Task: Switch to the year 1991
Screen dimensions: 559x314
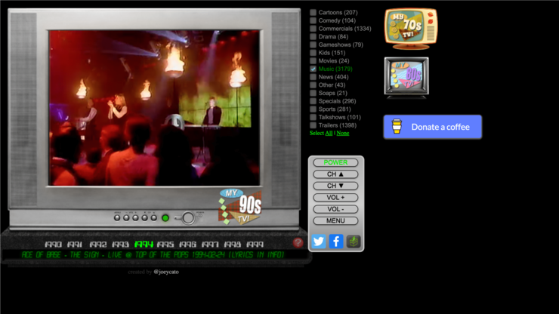Action: click(75, 245)
